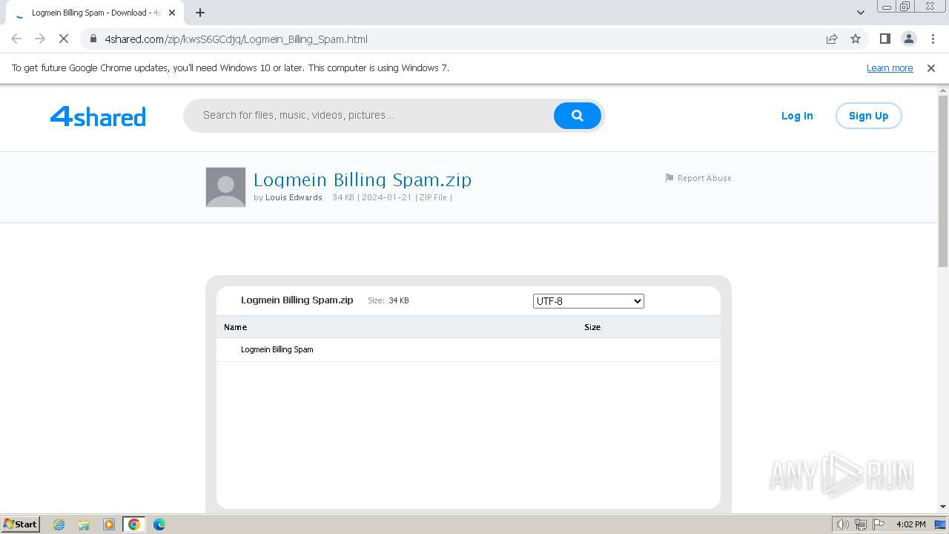
Task: Open network status tray icon
Action: (x=861, y=524)
